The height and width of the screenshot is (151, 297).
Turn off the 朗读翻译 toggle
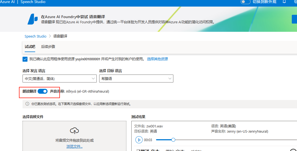pyautogui.click(x=43, y=92)
